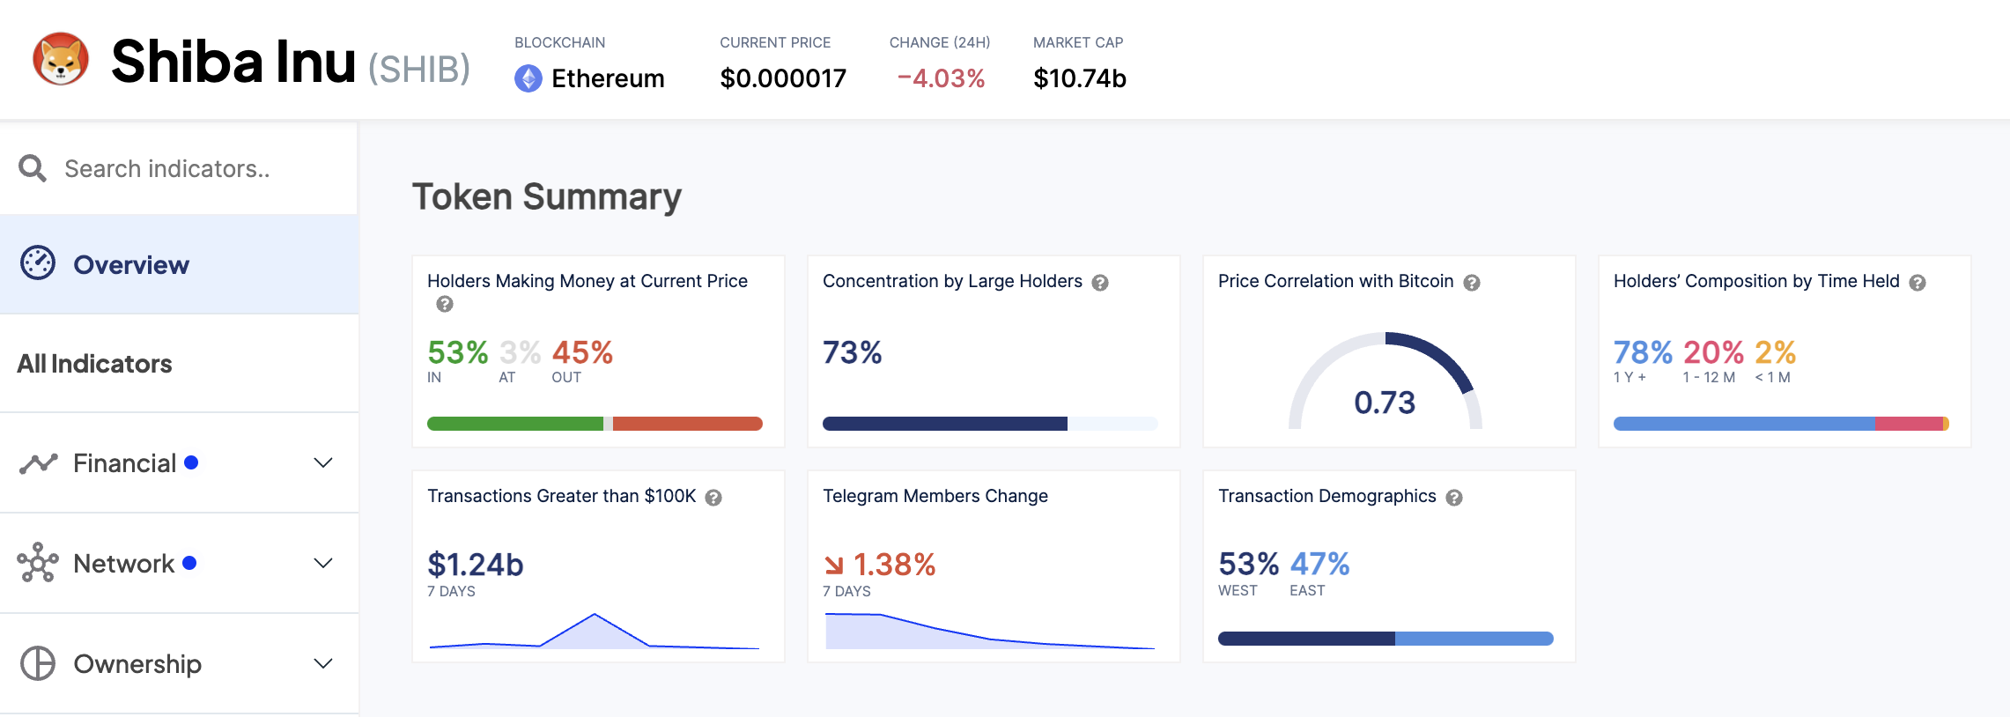Open help for Holders' Composition by Time Held
The height and width of the screenshot is (717, 2010).
pos(1918,283)
